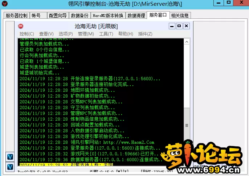Screen dimensions: 249x176
Task: Click the 地图环境加载成功 log line
Action: tap(67, 90)
